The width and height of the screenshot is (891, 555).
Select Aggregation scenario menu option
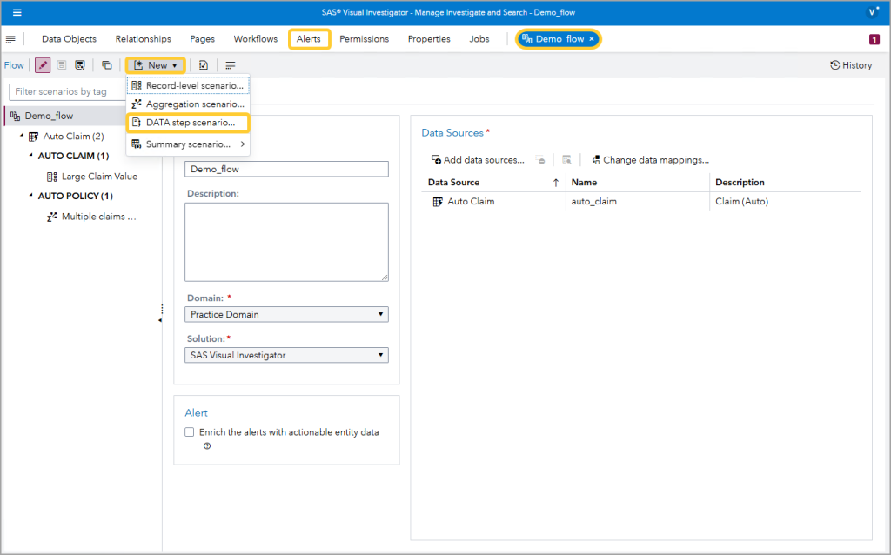194,104
